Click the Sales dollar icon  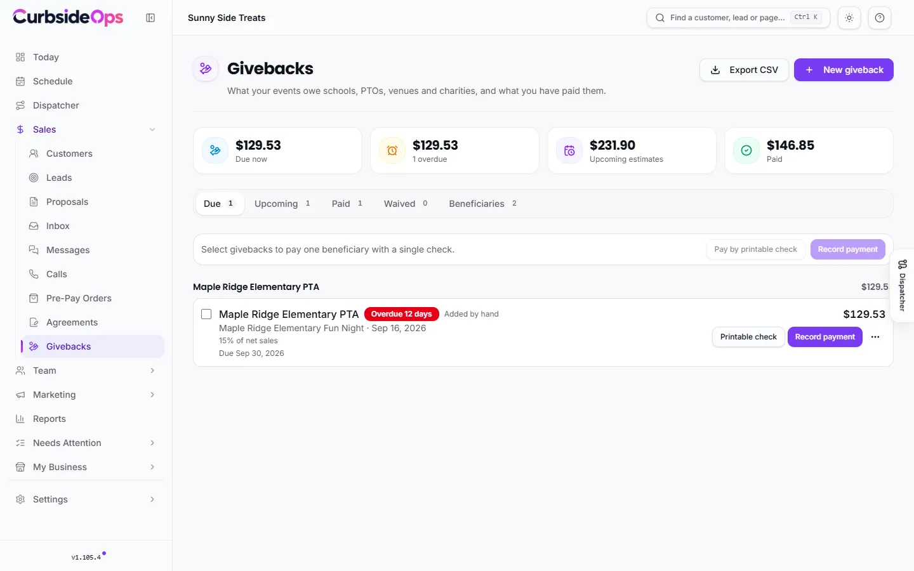[20, 129]
